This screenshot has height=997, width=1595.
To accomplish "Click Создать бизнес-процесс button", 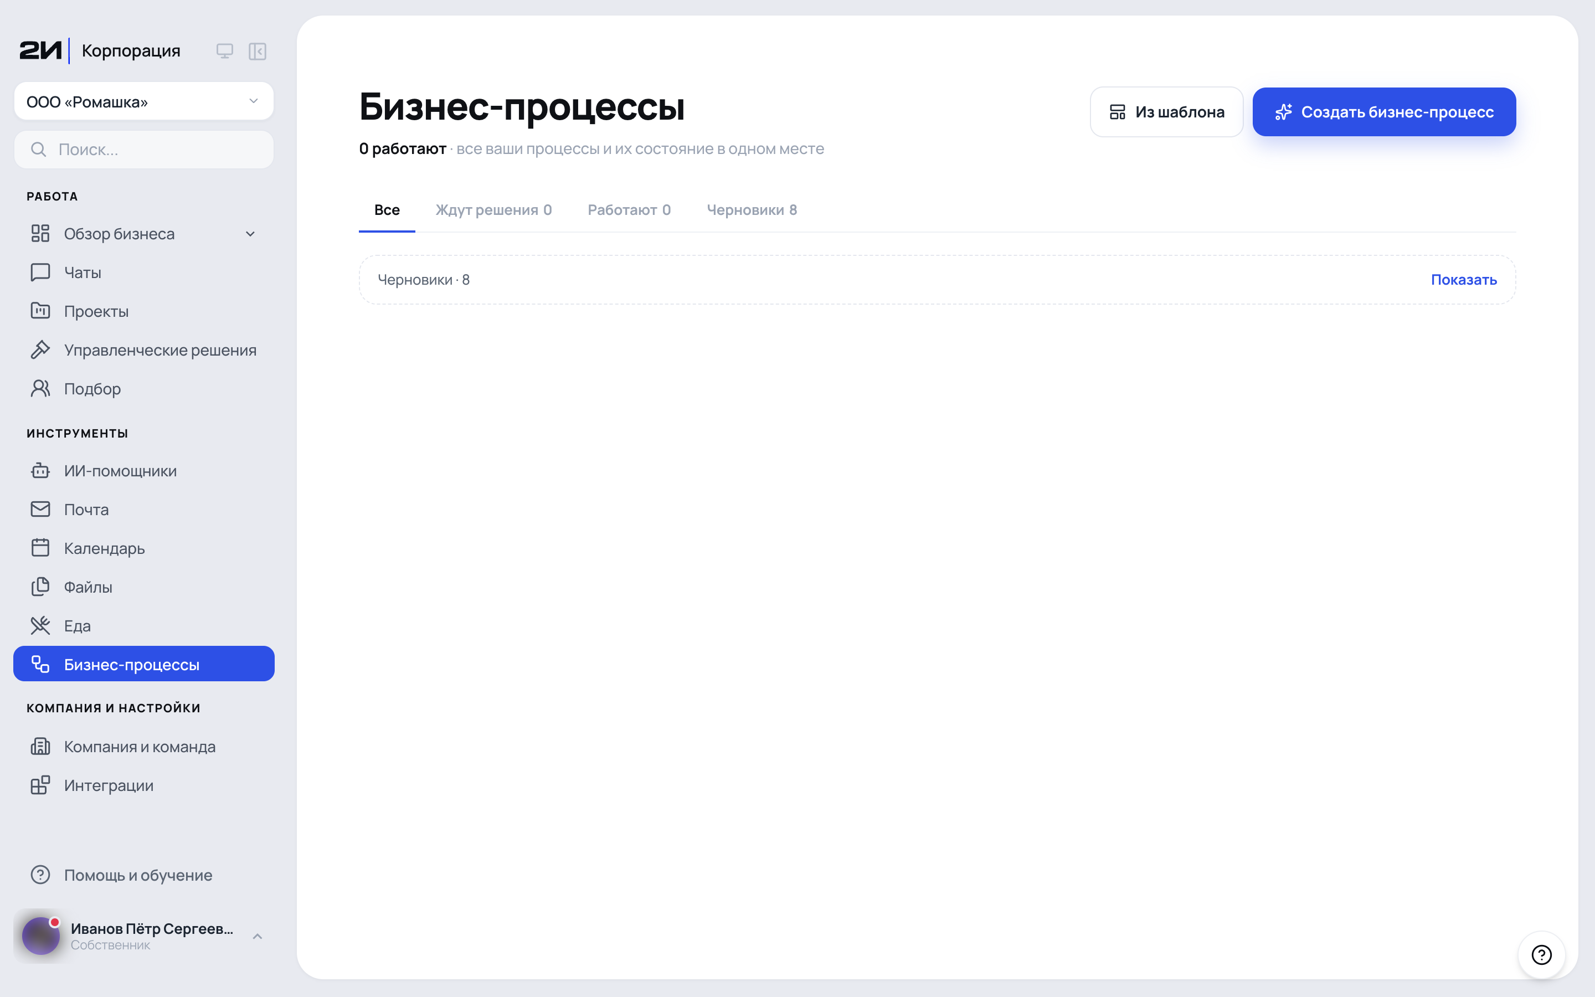I will pos(1384,112).
